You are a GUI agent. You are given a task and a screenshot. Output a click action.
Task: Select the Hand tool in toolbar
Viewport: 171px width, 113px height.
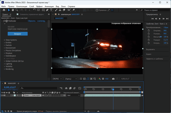[12, 10]
